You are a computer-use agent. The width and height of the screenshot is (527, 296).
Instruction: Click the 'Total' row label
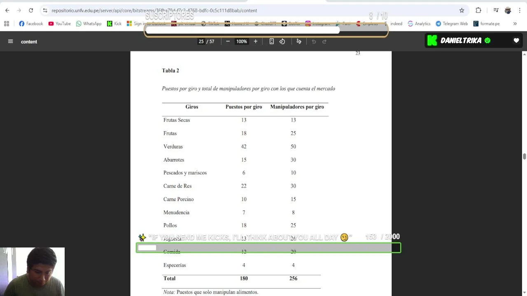pos(169,278)
